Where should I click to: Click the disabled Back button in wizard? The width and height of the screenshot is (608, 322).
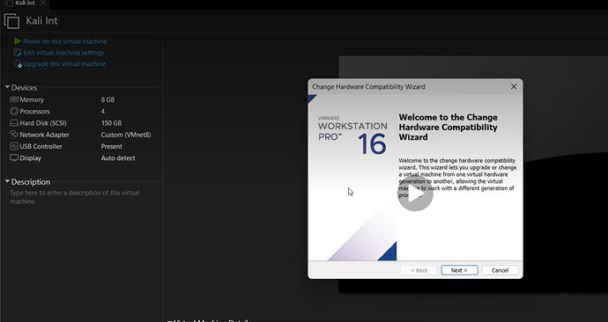(419, 270)
